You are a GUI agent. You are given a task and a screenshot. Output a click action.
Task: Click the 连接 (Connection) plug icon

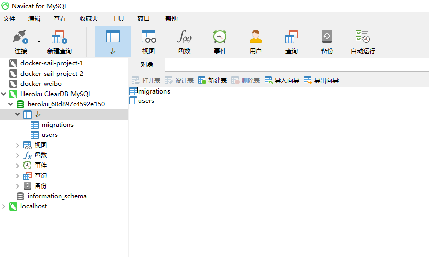click(x=20, y=37)
